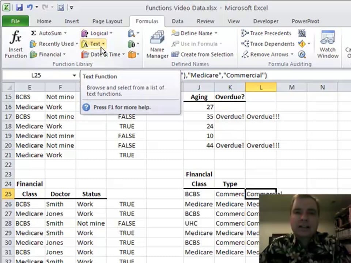Click Trace Dependents
This screenshot has height=263, width=351.
[268, 44]
